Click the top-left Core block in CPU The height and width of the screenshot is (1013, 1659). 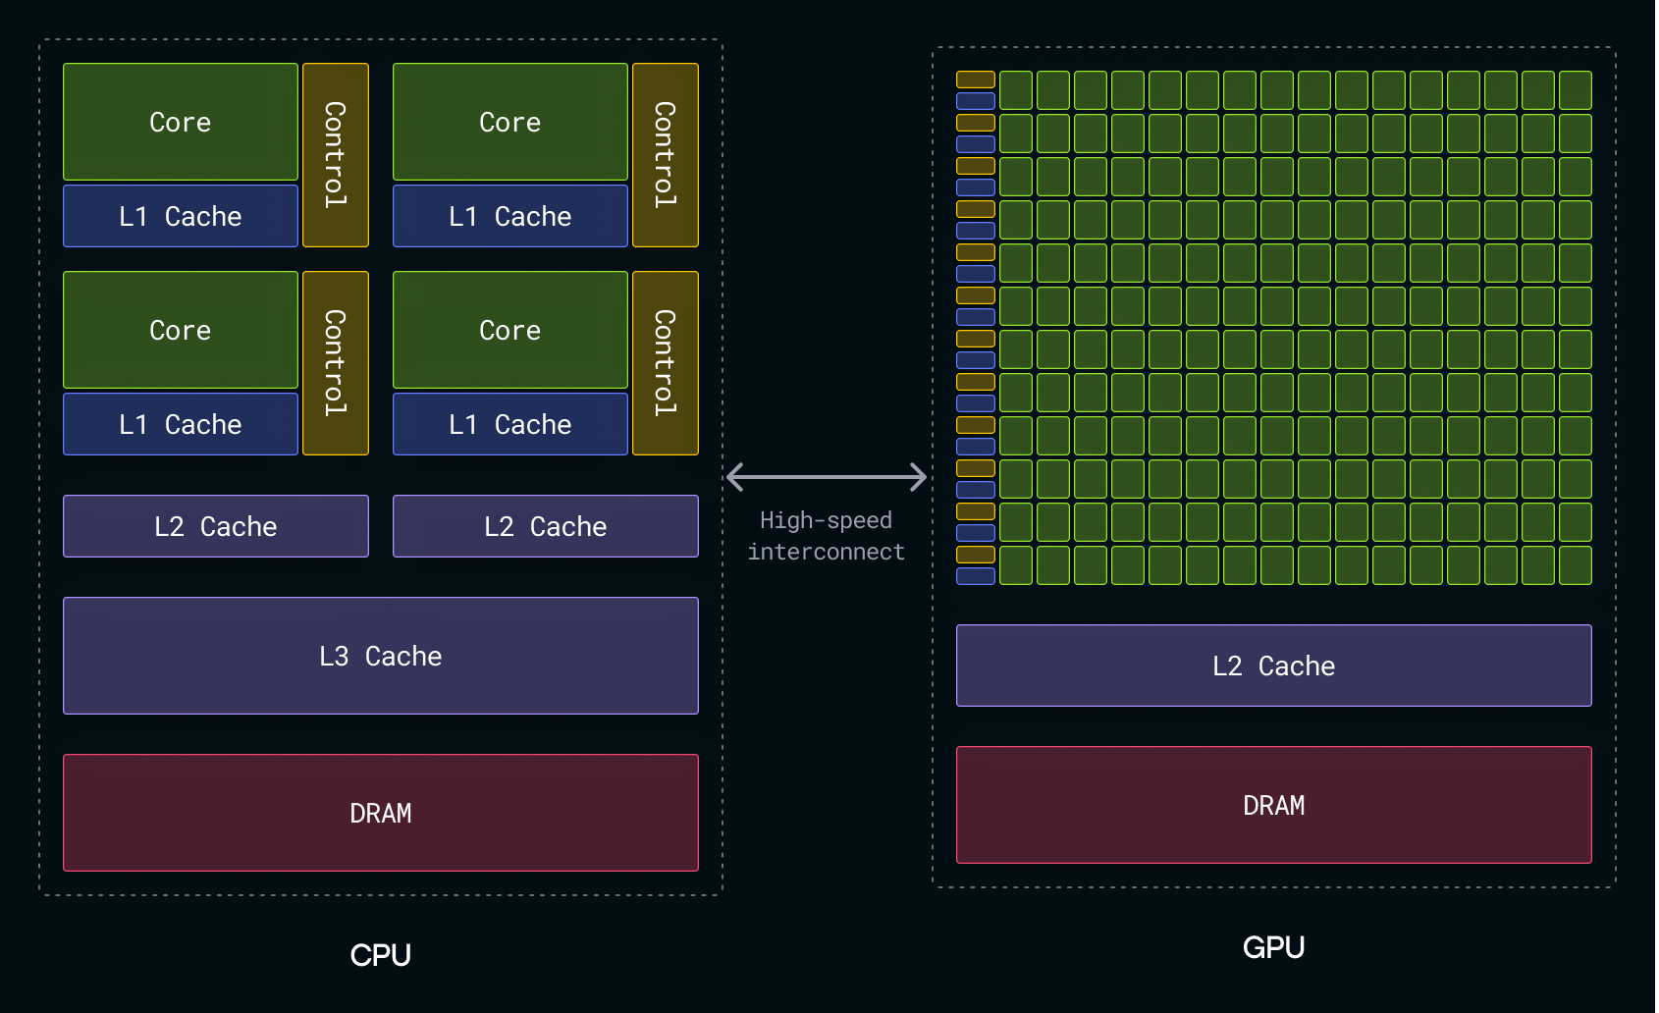click(x=181, y=122)
